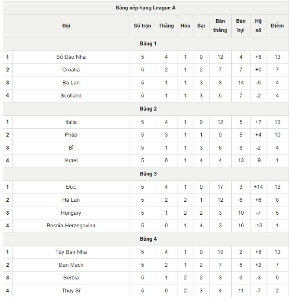This screenshot has height=297, width=291.
Task: Click the +14 goal difference cell
Action: (x=258, y=187)
